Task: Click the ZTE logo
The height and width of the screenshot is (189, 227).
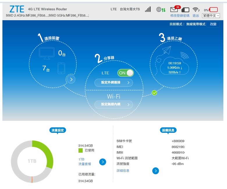Action: tap(17, 9)
